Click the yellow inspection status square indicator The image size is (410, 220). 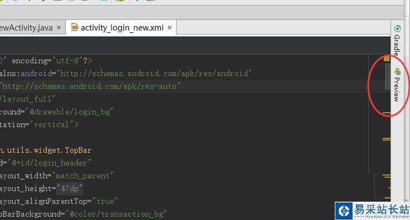click(x=387, y=59)
